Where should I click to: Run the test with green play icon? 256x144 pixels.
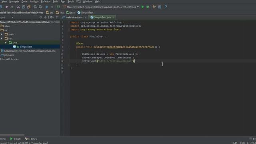pyautogui.click(x=142, y=7)
